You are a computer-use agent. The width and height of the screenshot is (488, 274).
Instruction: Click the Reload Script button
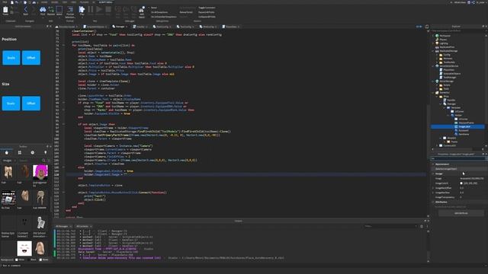pyautogui.click(x=186, y=12)
